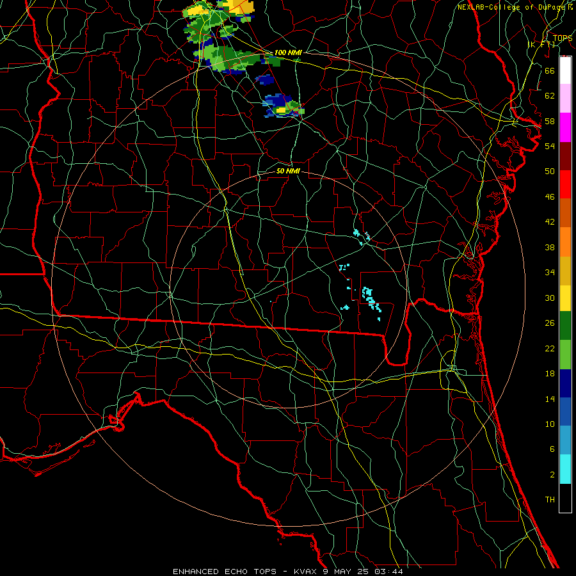Click the legend value '10'
Viewport: 576px width, 576px height.
pos(550,424)
